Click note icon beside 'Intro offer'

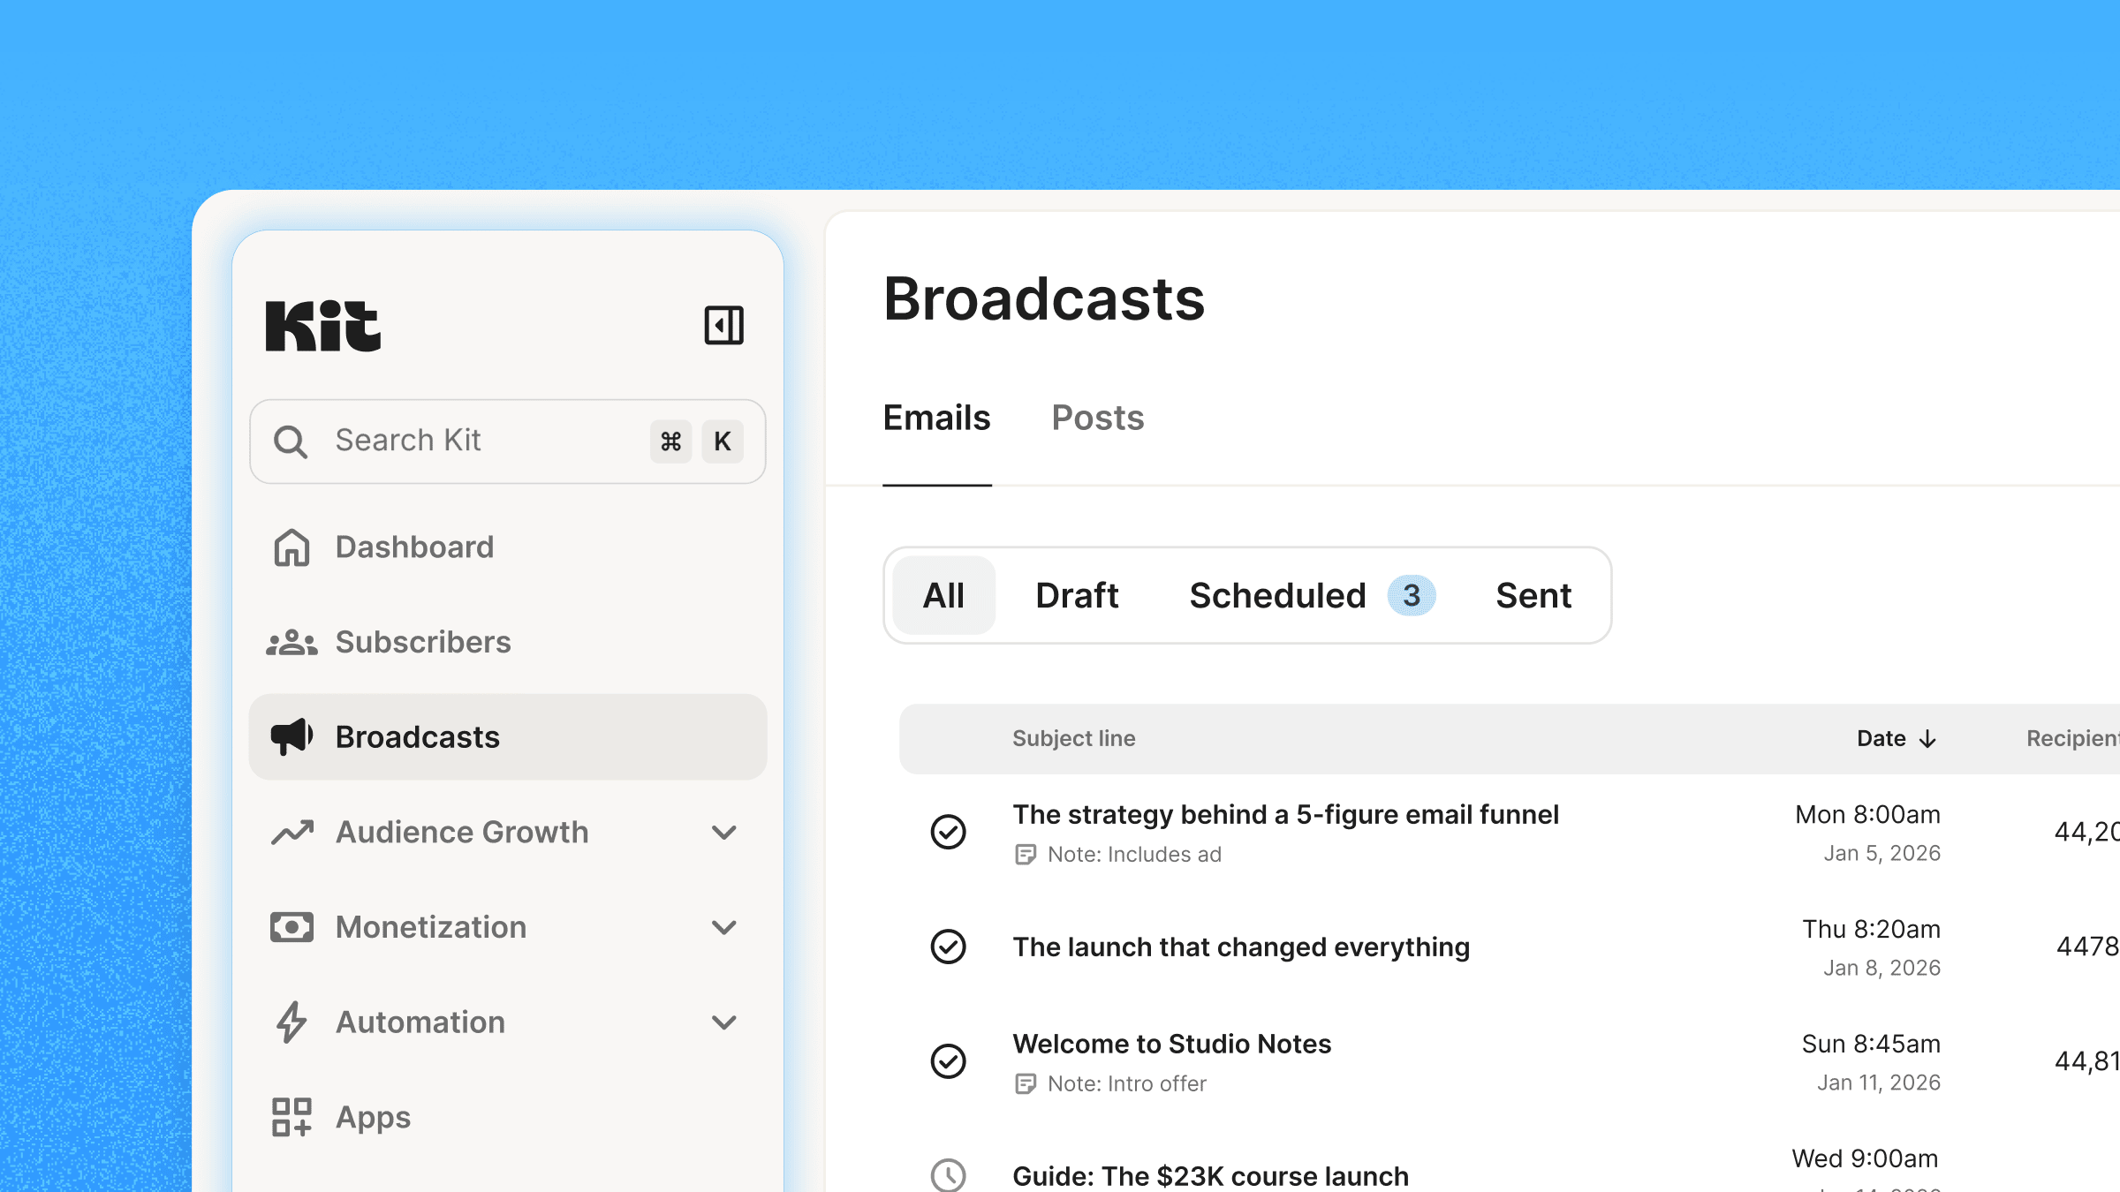click(x=1025, y=1083)
